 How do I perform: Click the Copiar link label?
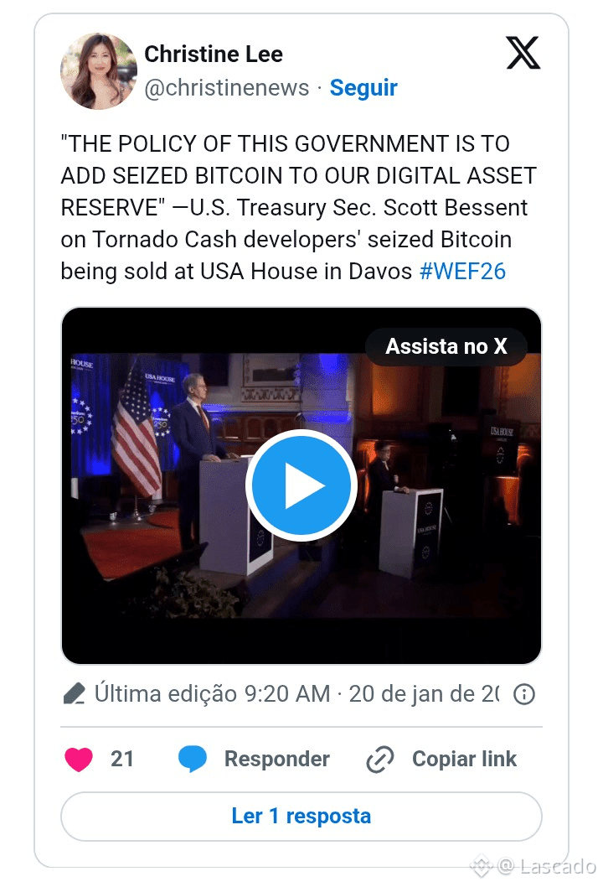click(x=464, y=760)
